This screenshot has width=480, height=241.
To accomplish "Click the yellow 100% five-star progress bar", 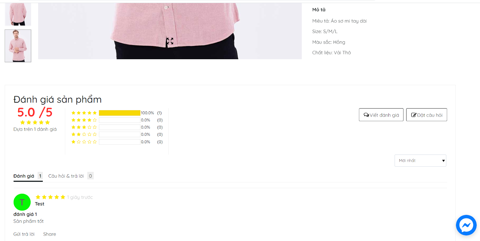I will (119, 113).
